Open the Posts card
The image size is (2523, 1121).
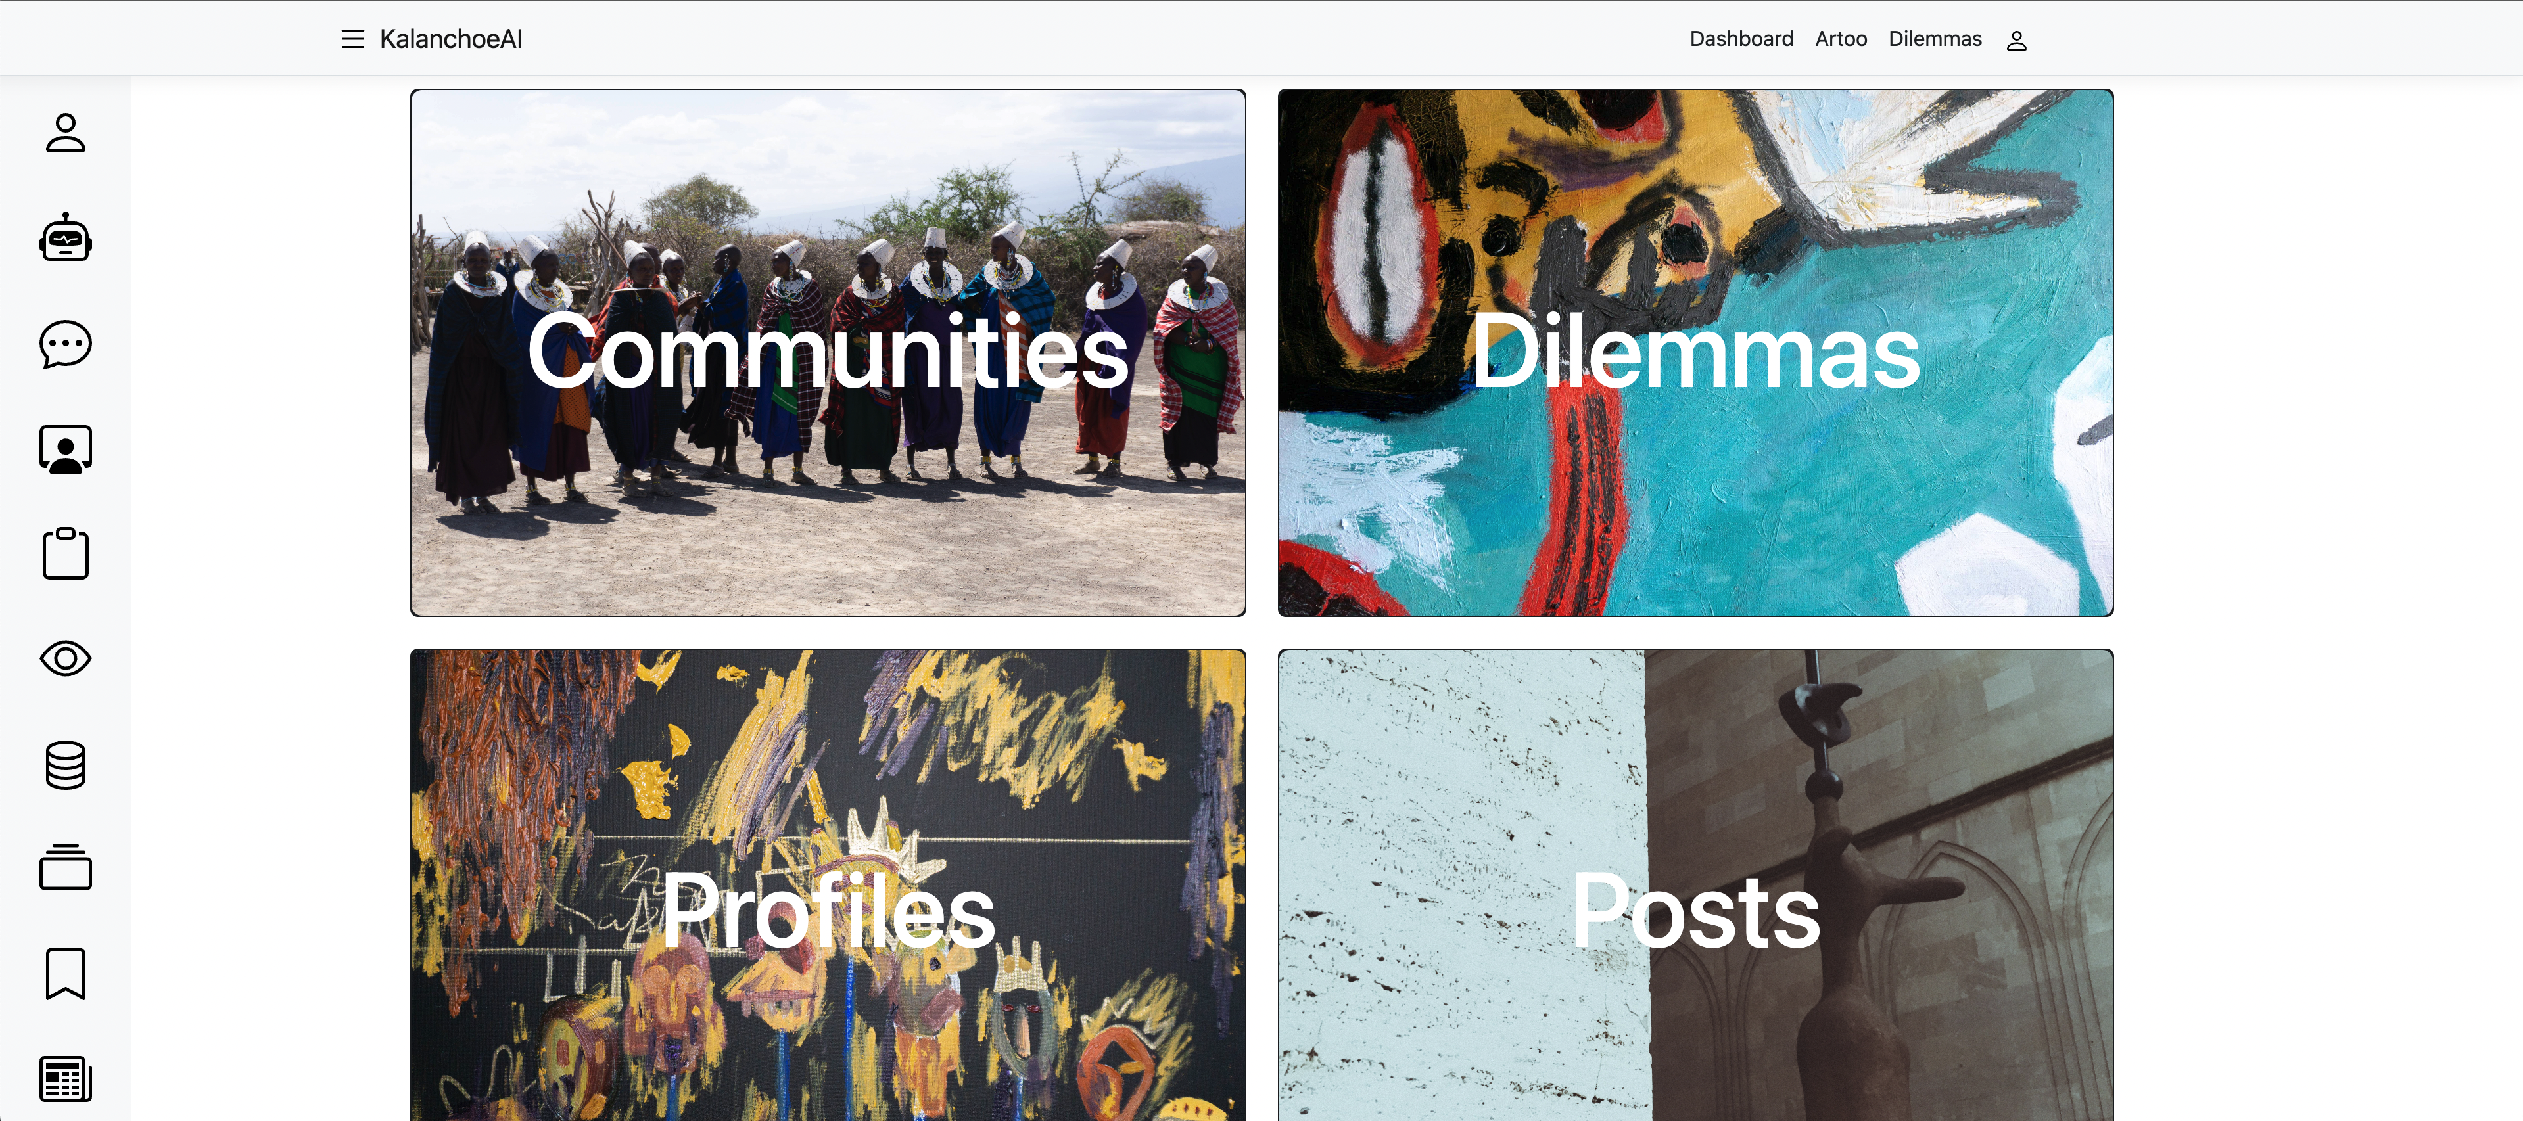[1695, 885]
